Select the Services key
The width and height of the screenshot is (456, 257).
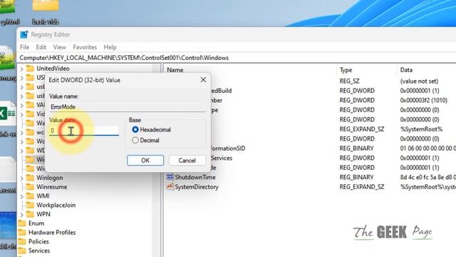pos(39,251)
